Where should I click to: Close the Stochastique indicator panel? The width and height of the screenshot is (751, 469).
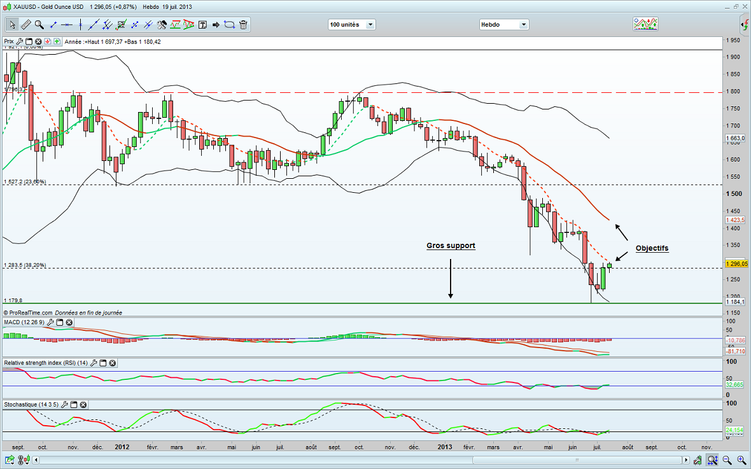click(83, 405)
